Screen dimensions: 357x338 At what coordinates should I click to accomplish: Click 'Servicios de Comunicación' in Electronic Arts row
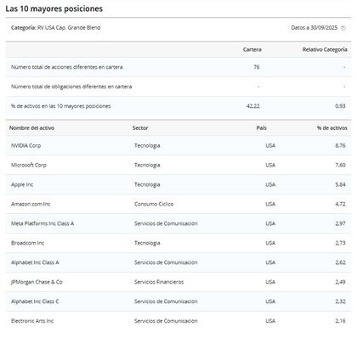[x=166, y=321]
